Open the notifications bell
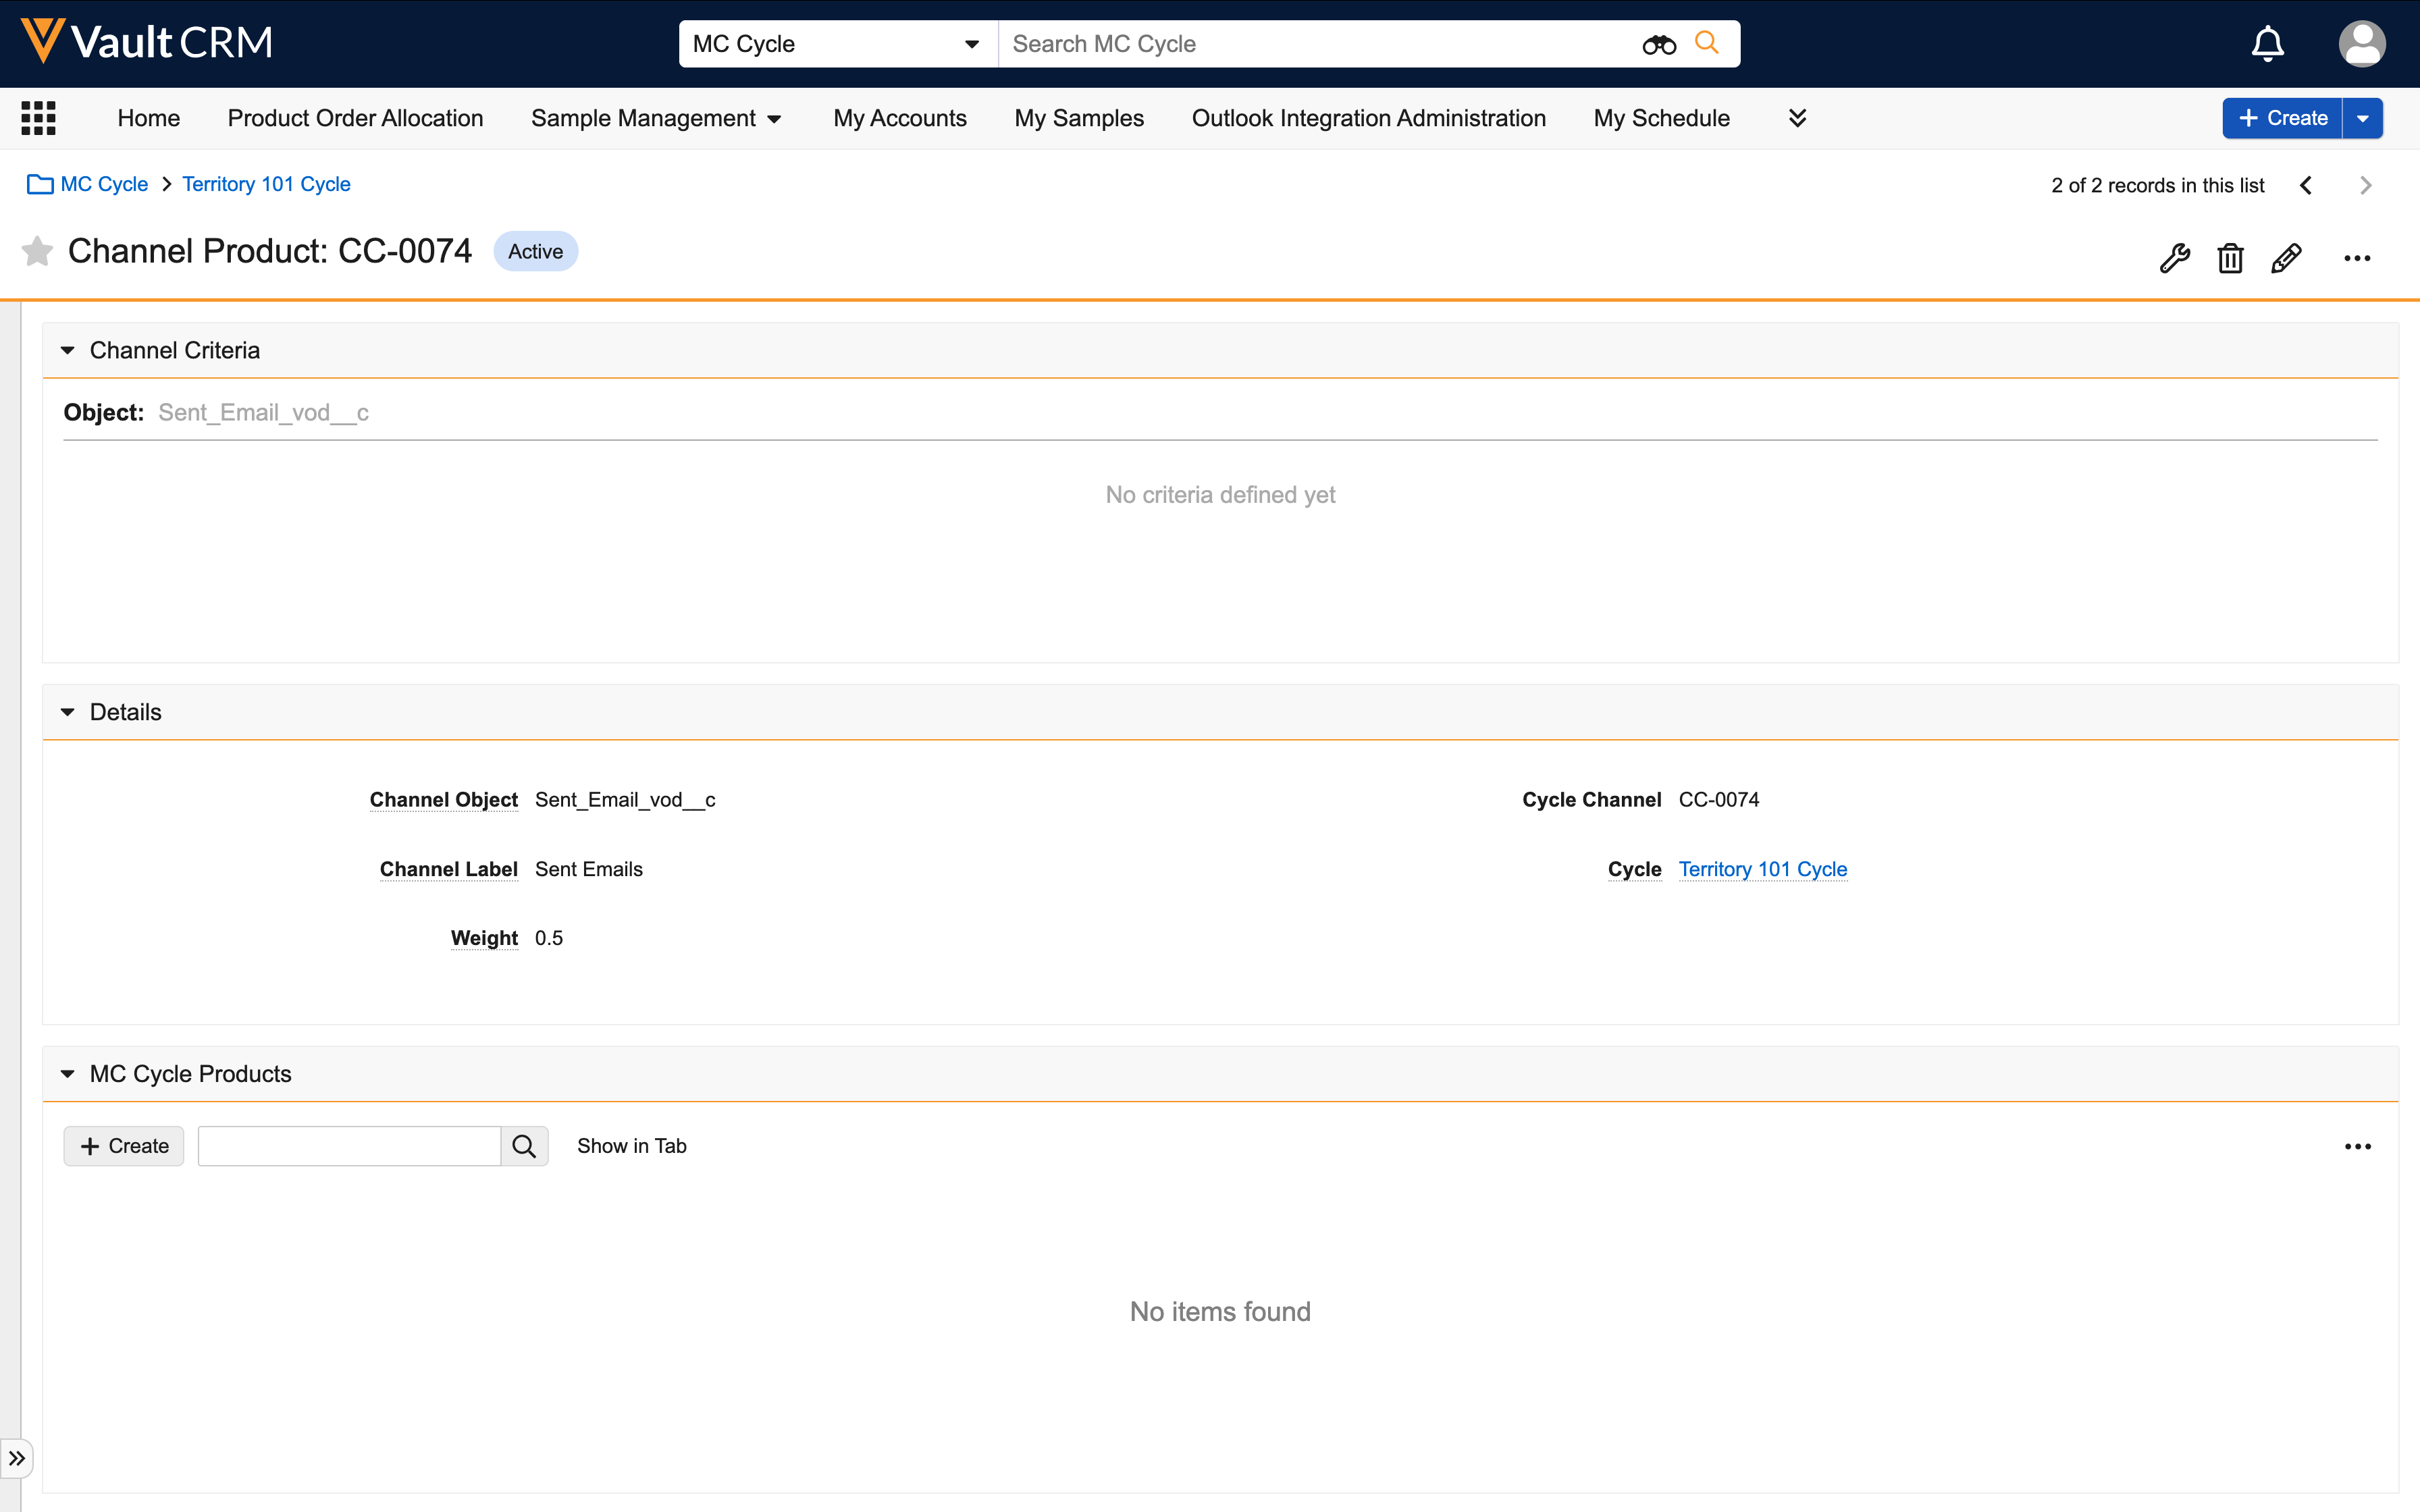 click(2267, 44)
